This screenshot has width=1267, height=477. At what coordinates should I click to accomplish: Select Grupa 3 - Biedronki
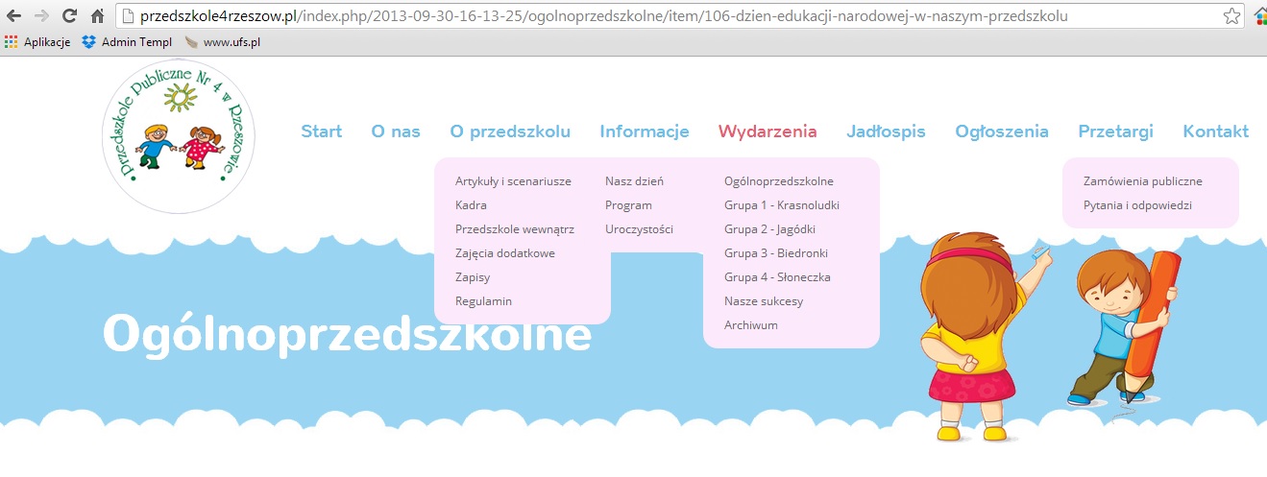point(776,253)
